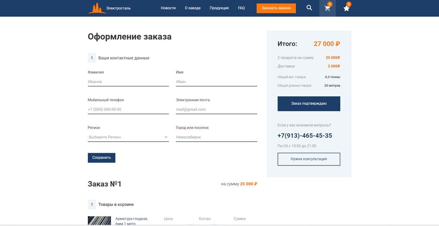Open О заводе menu item

(193, 8)
